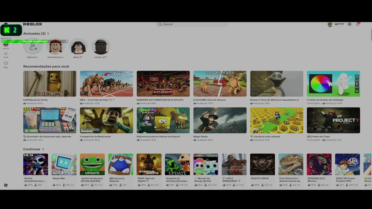The height and width of the screenshot is (209, 372).
Task: Open PAREDÃO DO FORRÓ game thumbnail
Action: click(163, 84)
